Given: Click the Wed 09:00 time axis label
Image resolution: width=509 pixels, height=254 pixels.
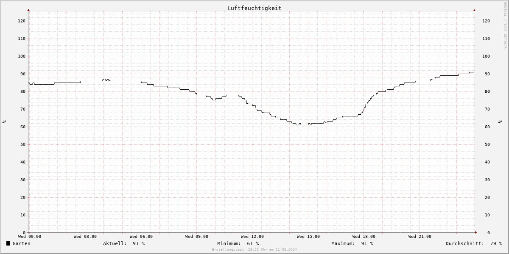Looking at the screenshot, I should [197, 237].
